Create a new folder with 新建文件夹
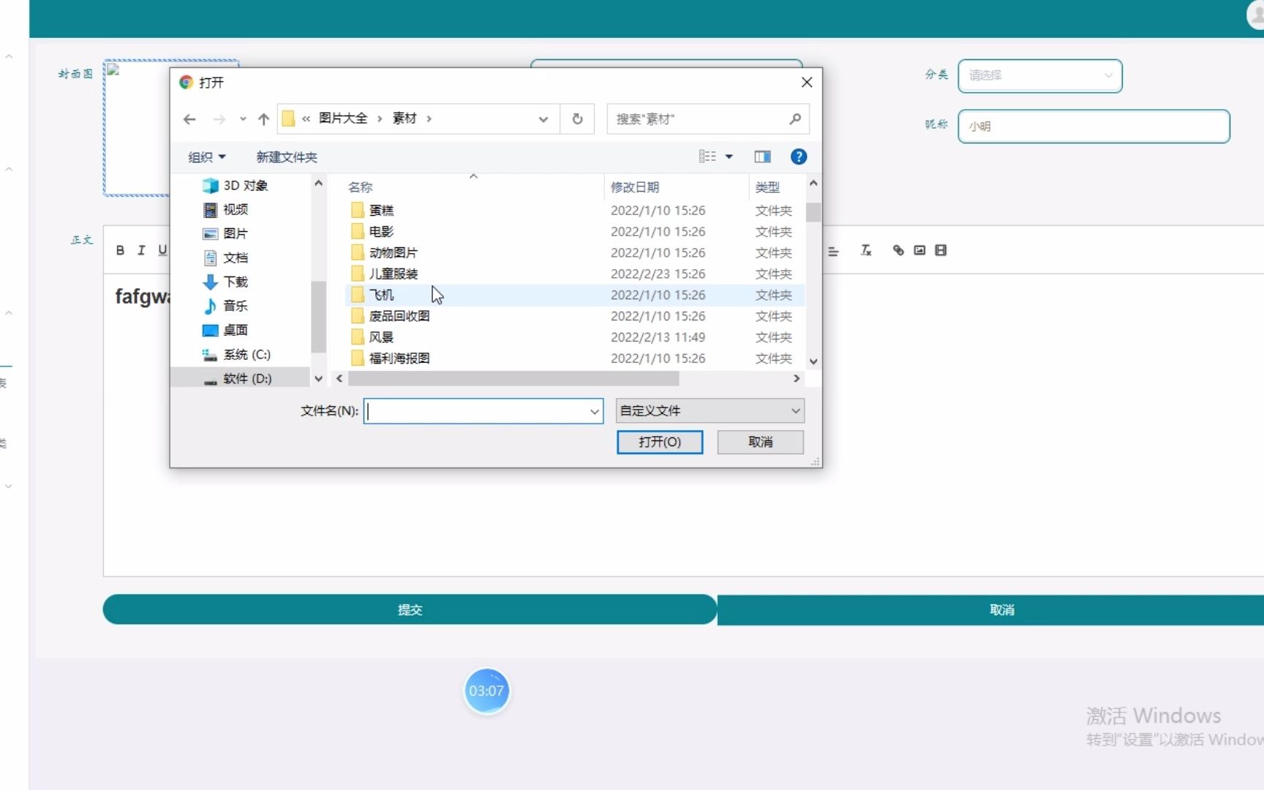The height and width of the screenshot is (790, 1264). coord(287,157)
